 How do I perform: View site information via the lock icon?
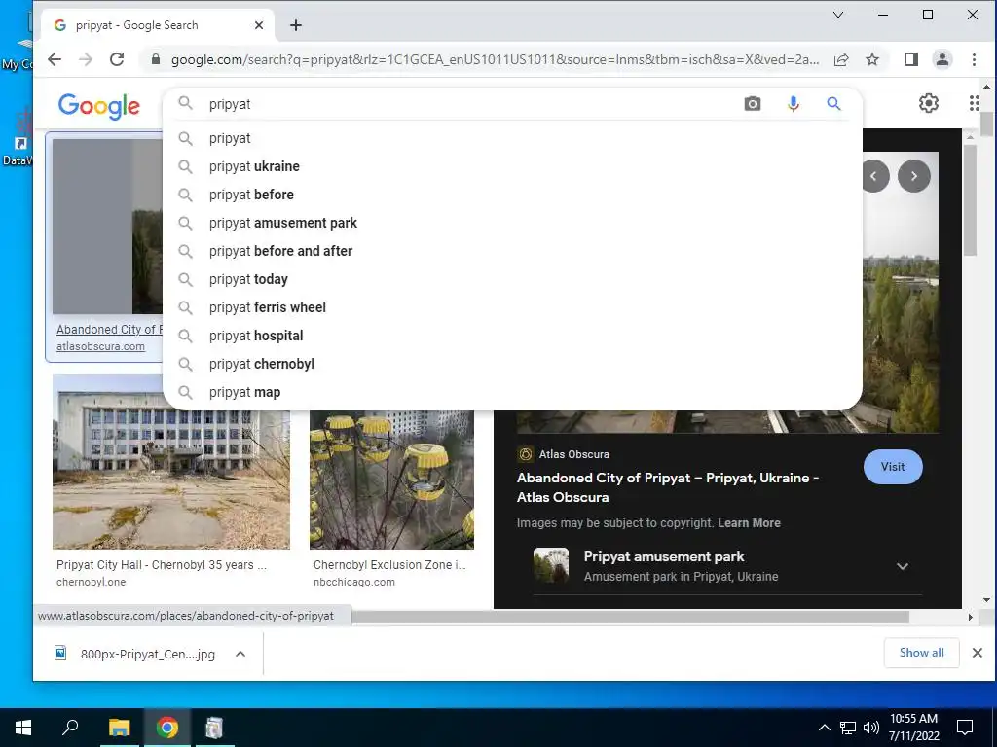tap(155, 59)
